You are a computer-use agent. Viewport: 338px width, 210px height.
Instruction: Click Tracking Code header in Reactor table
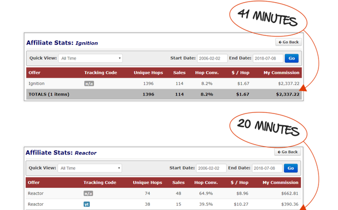[x=100, y=183]
